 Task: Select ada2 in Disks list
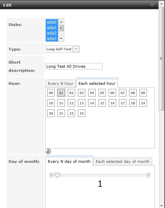pyautogui.click(x=52, y=33)
